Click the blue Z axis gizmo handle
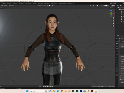The height and width of the screenshot is (93, 124). tap(111, 11)
